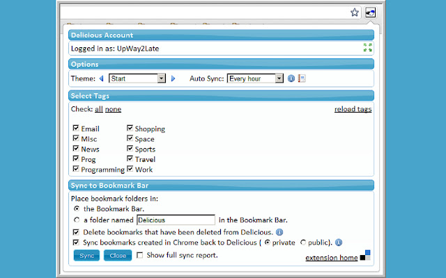Choose the private radio button
Image resolution: width=446 pixels, height=278 pixels.
pyautogui.click(x=267, y=243)
